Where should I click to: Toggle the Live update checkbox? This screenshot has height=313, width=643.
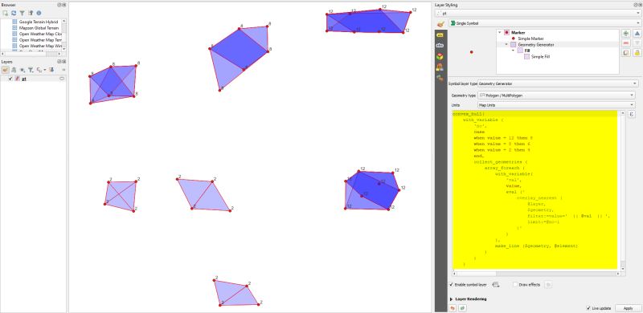coord(589,307)
